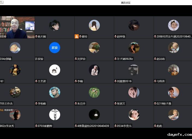192x139 pixels.
Task: Click the muted microphone icon beside 赵梓骁
Action: click(115, 37)
